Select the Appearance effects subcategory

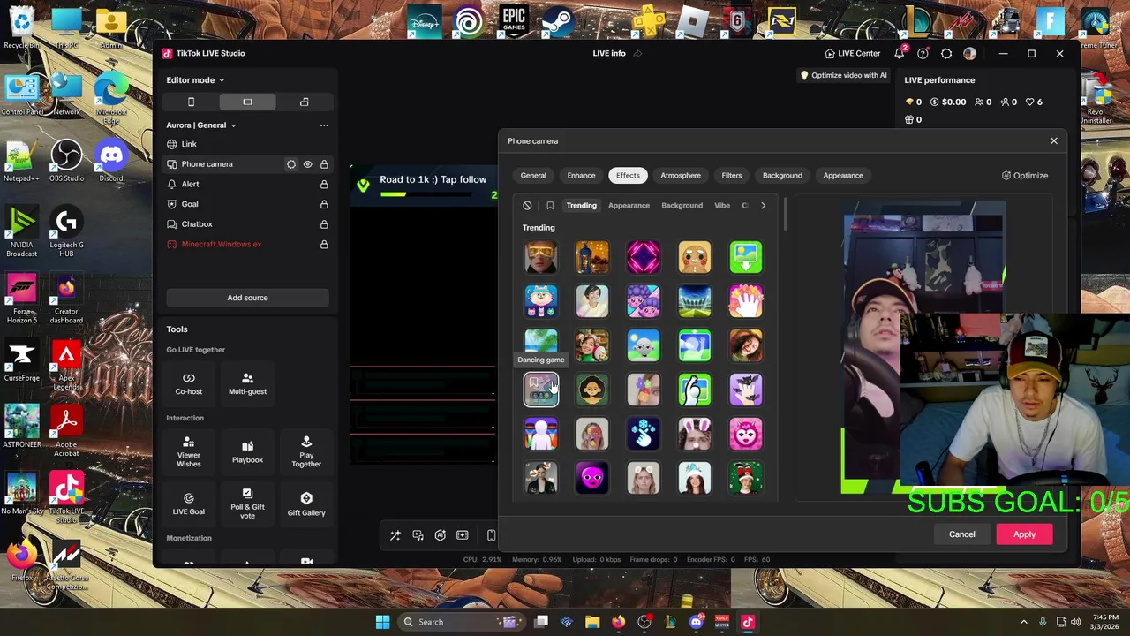(x=629, y=205)
